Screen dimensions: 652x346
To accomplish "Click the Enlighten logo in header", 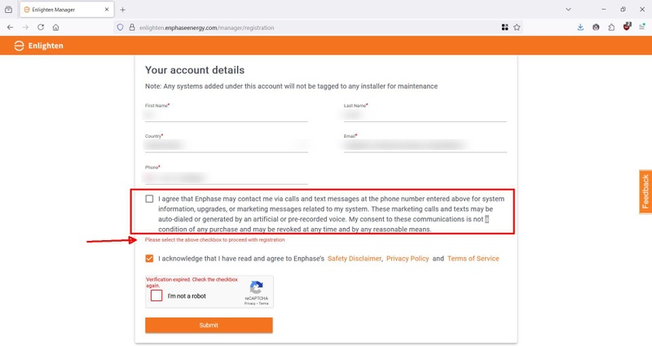I will coord(39,46).
